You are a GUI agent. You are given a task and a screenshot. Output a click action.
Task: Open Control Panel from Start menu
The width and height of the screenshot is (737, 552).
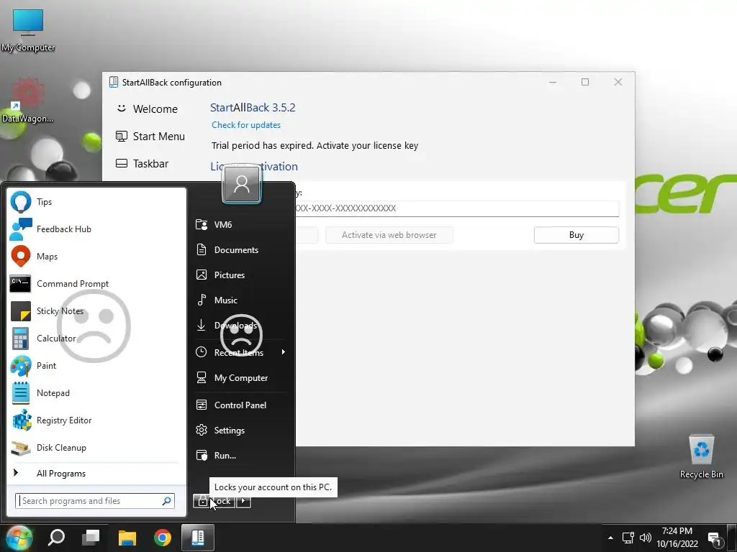(240, 405)
